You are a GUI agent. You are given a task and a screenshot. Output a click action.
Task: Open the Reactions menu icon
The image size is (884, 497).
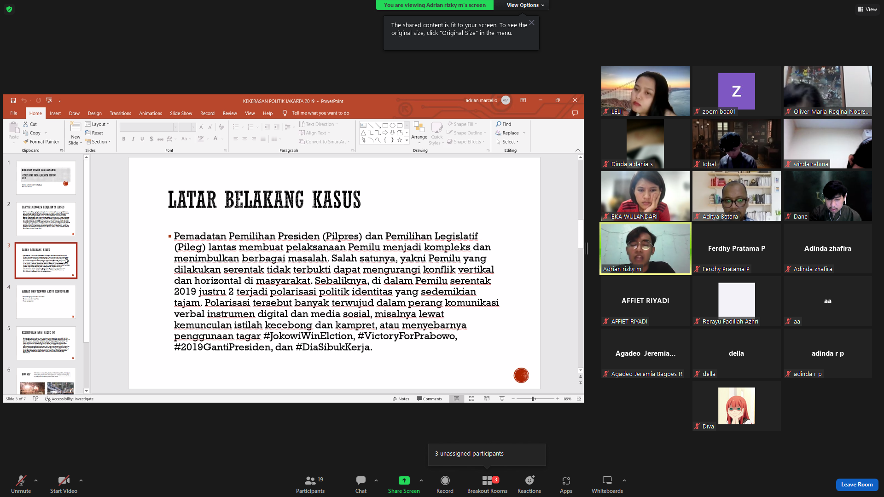tap(529, 480)
